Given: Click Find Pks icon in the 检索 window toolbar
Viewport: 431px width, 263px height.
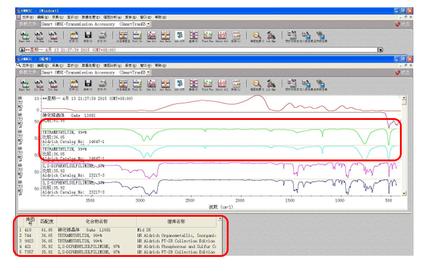Looking at the screenshot, I should pos(207,85).
